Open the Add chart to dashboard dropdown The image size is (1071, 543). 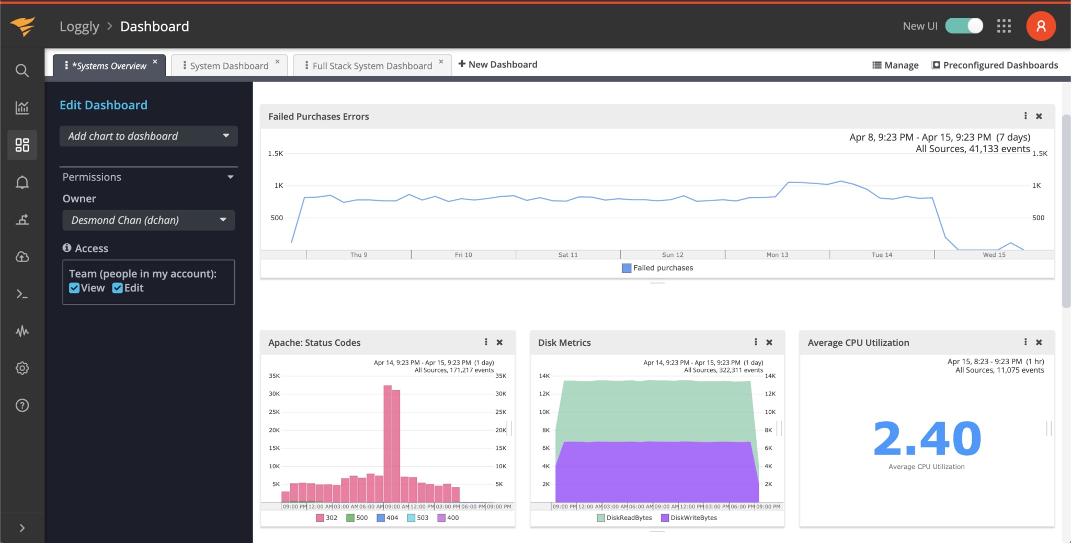pos(148,136)
